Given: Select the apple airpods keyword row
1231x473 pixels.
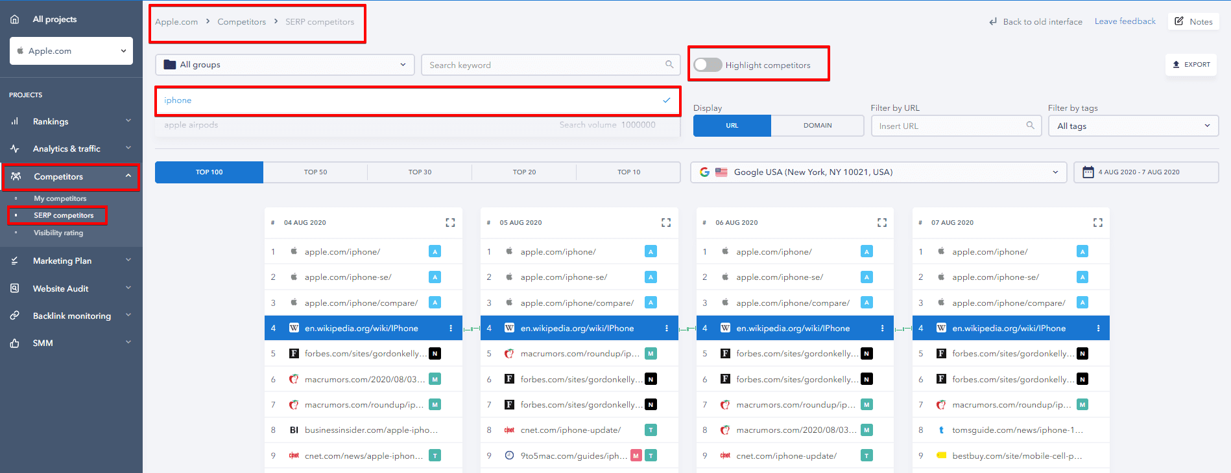Looking at the screenshot, I should [x=418, y=125].
